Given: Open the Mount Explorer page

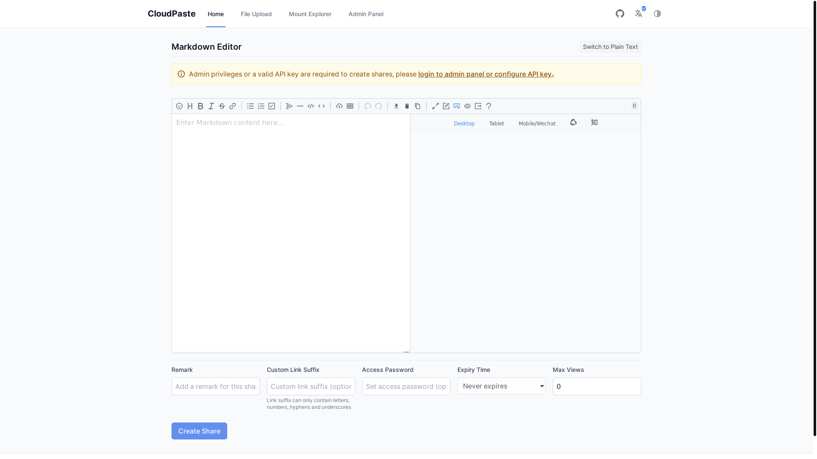Looking at the screenshot, I should [310, 14].
